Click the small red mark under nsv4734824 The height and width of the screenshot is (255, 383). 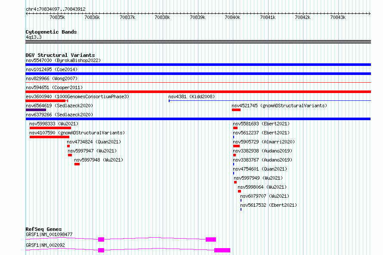68,146
